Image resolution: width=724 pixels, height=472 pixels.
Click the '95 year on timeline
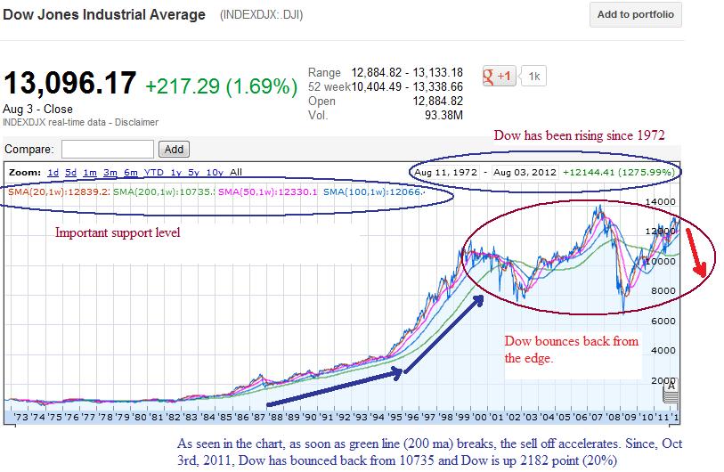click(395, 417)
